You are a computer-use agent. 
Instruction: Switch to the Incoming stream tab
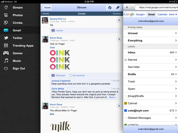coord(117,14)
